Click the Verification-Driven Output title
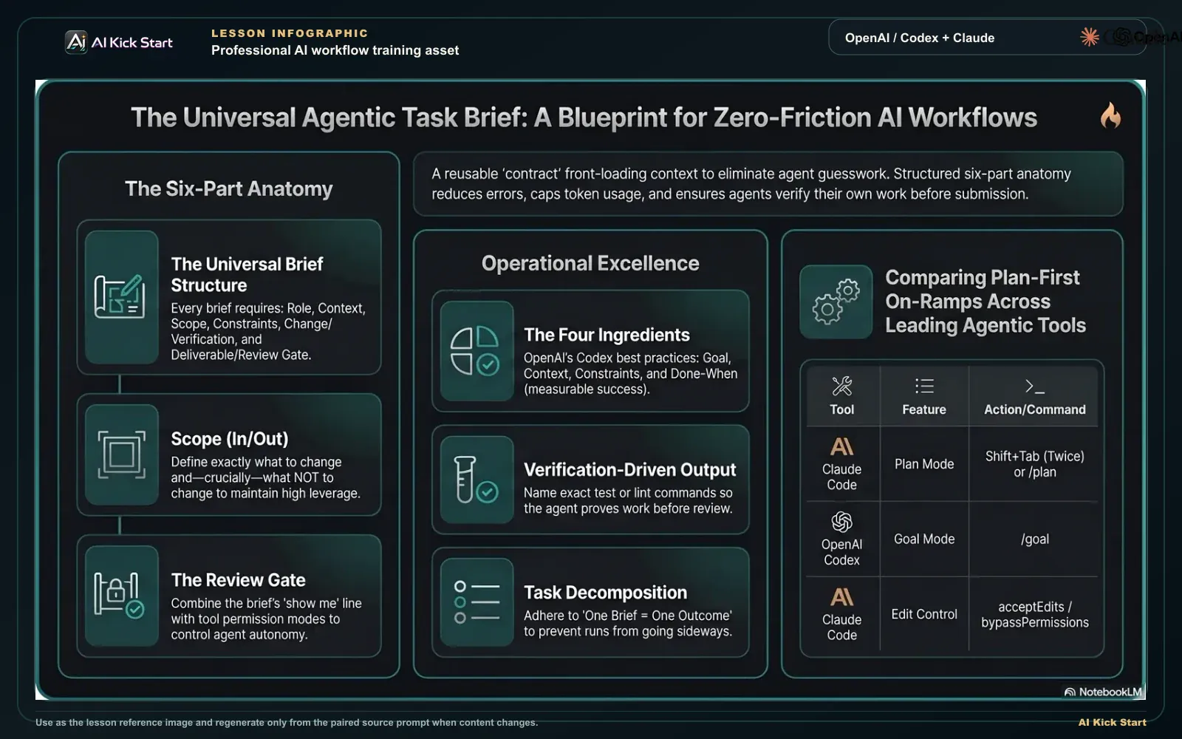Viewport: 1182px width, 739px height. tap(629, 470)
